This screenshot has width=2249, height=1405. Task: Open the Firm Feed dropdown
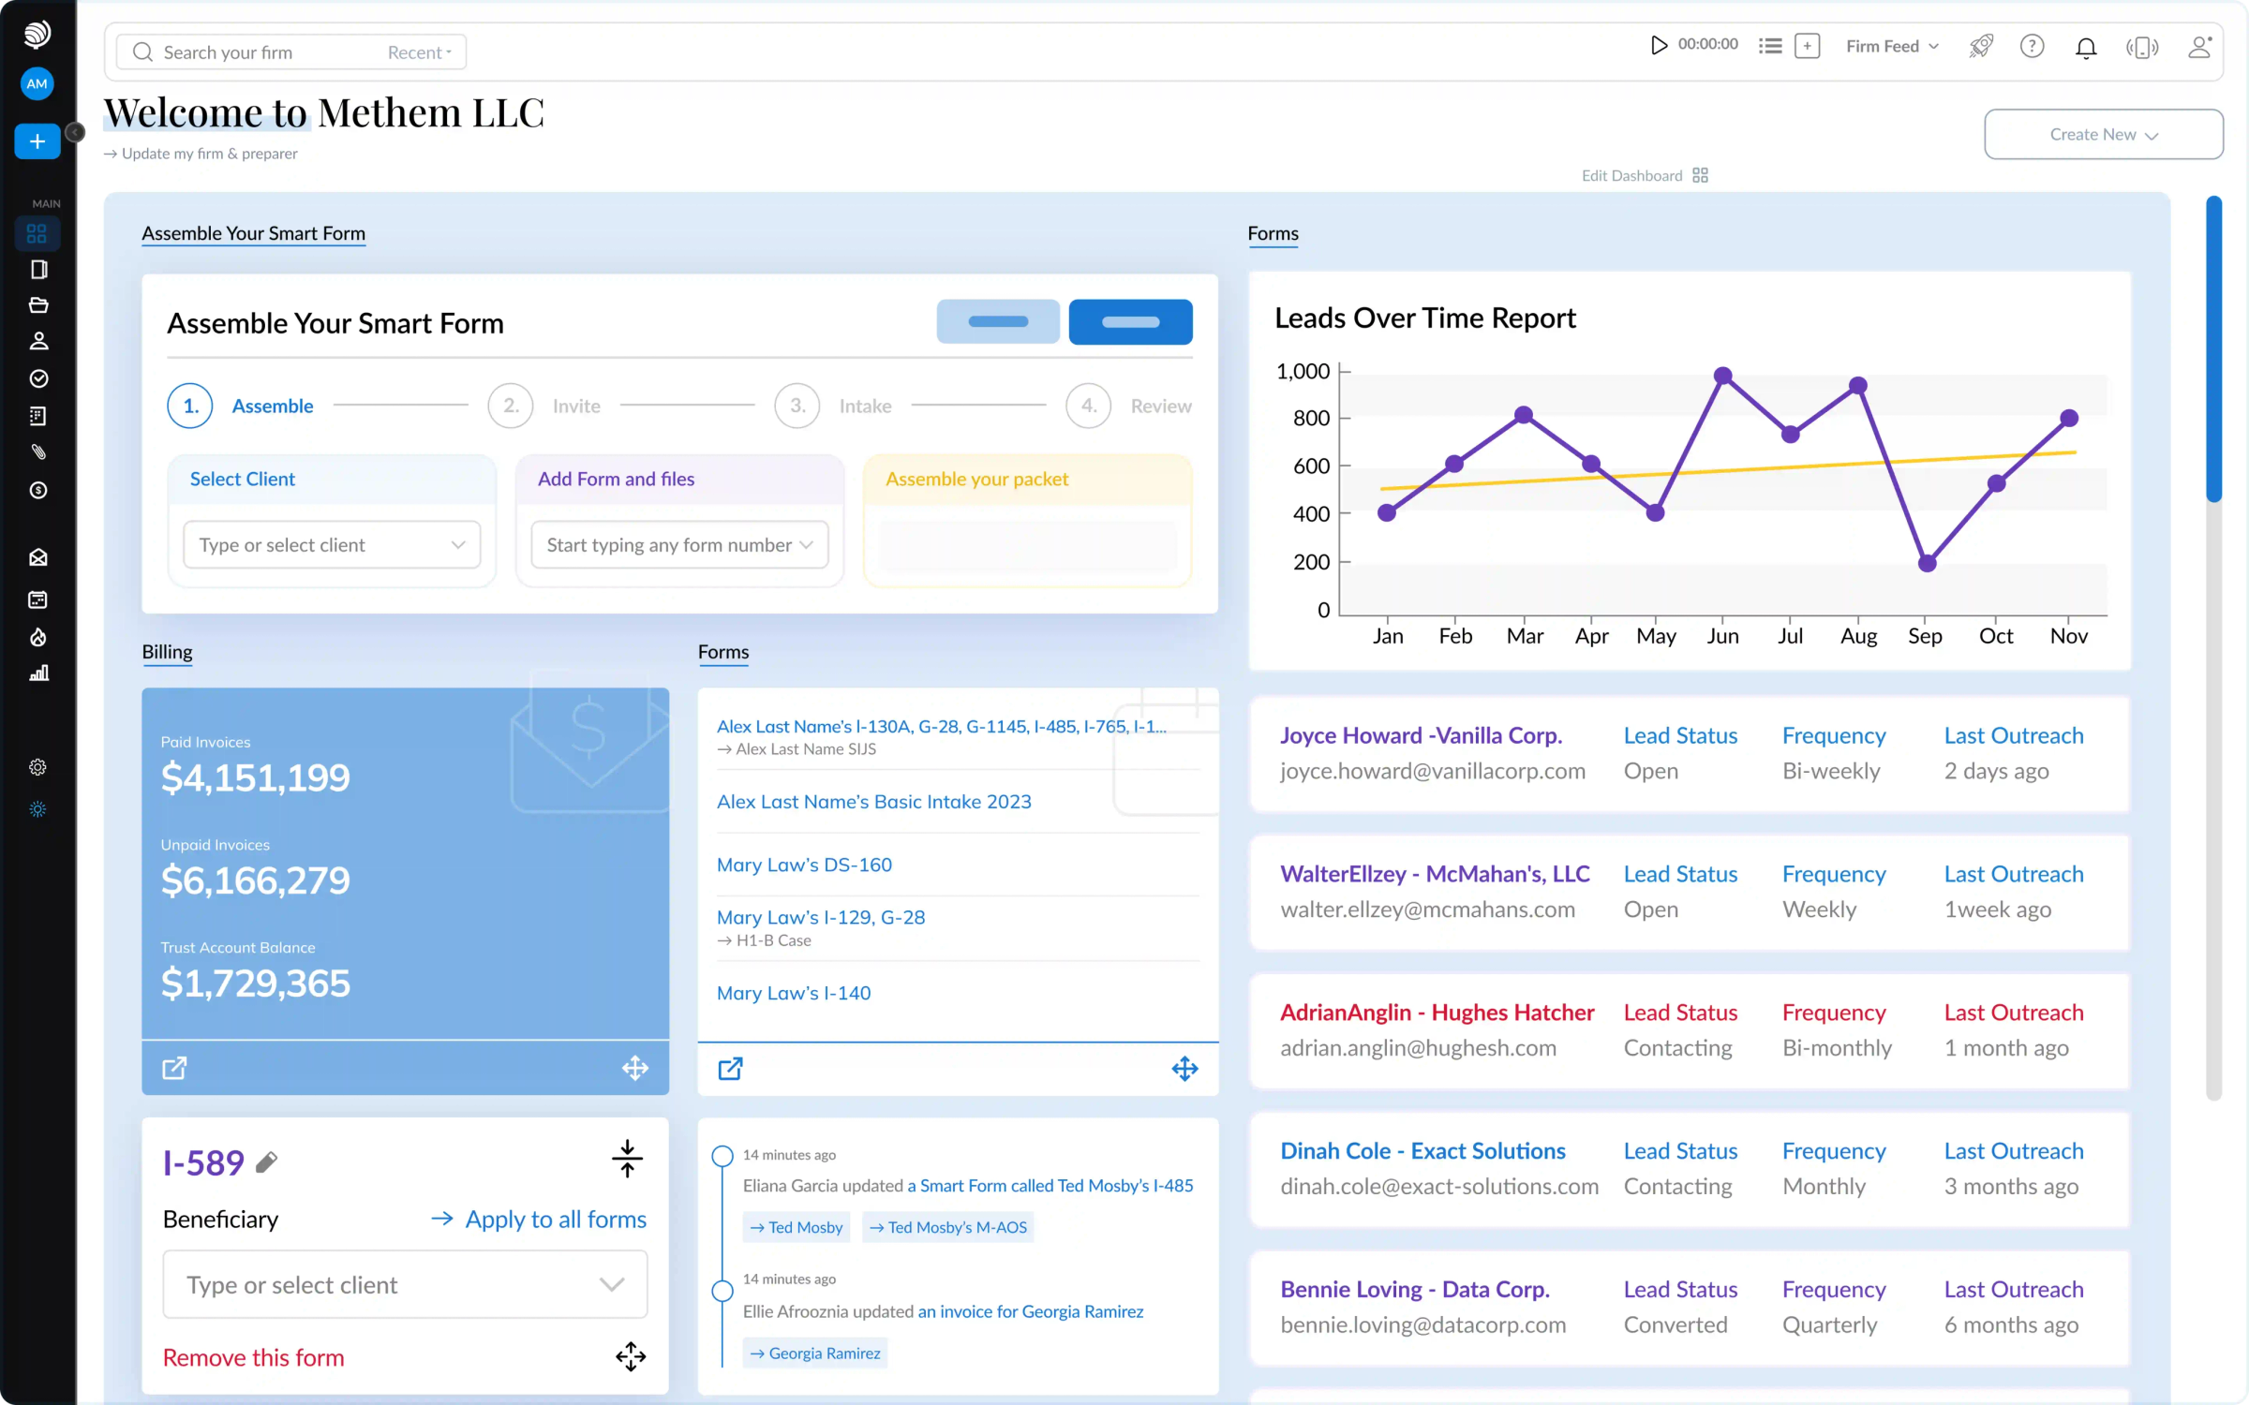tap(1892, 45)
